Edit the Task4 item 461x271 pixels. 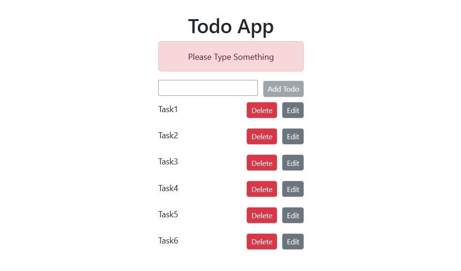(293, 189)
